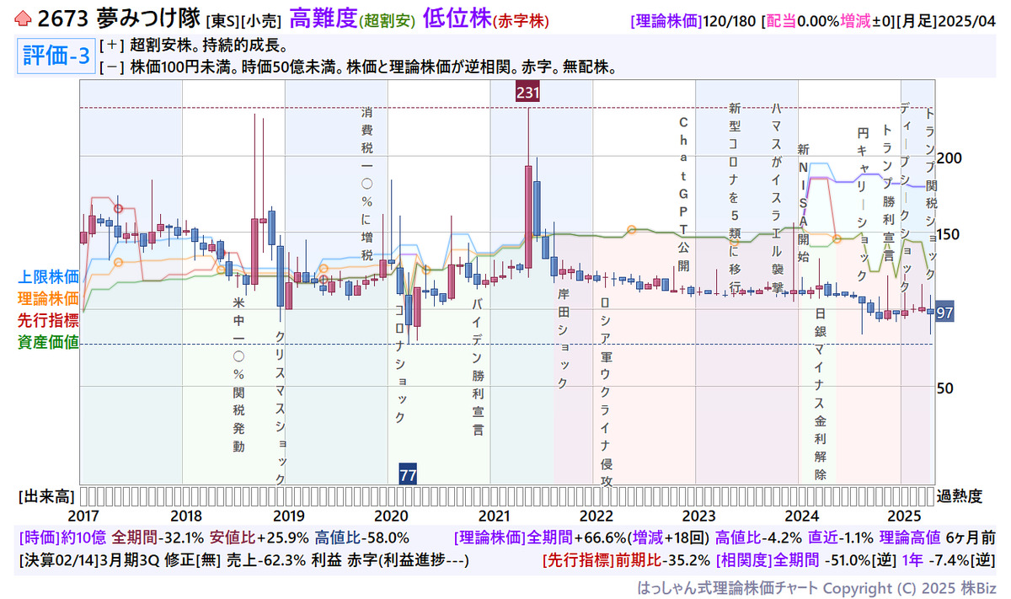Click the ChatGPT公開 event annotation
This screenshot has height=599, width=1011.
coord(683,194)
